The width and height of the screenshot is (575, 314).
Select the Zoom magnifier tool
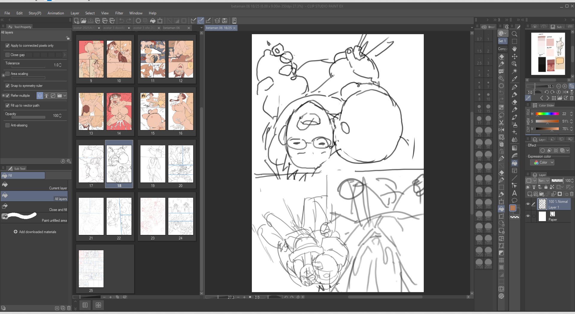coord(515,34)
